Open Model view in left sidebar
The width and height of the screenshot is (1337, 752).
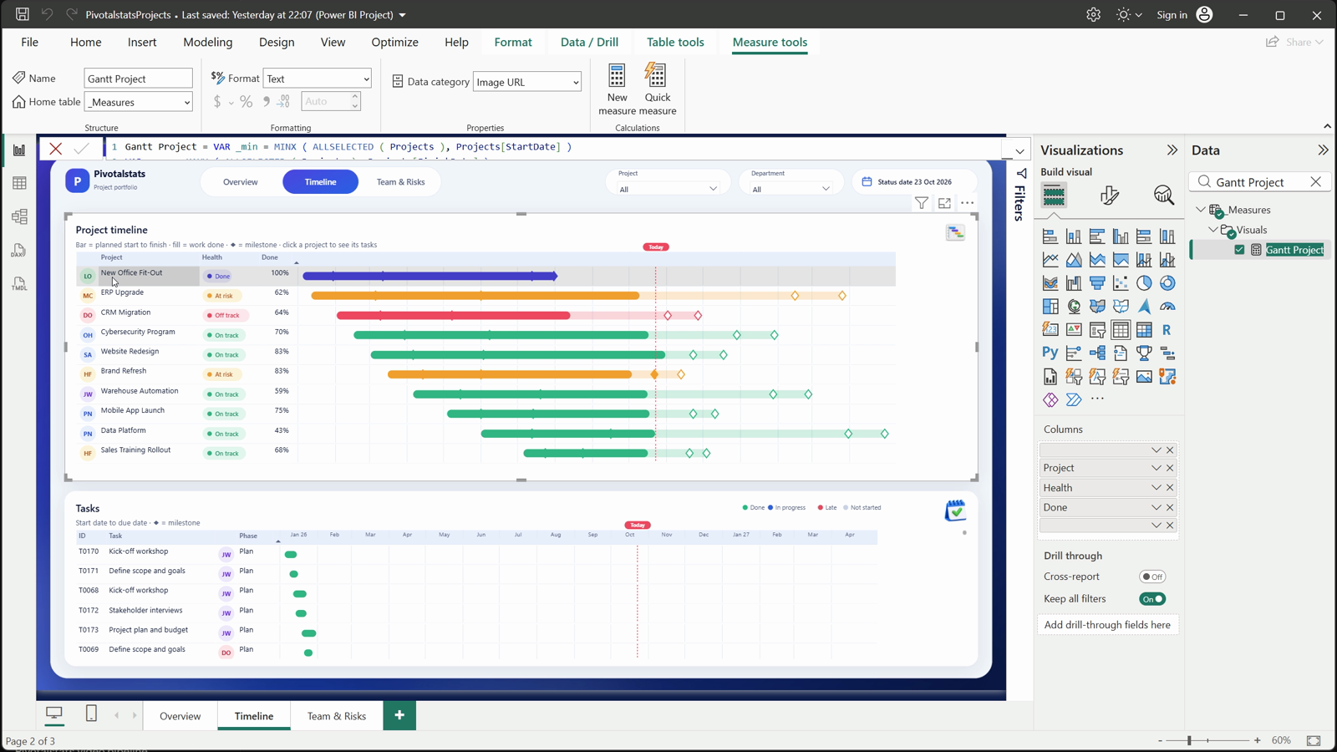point(19,216)
